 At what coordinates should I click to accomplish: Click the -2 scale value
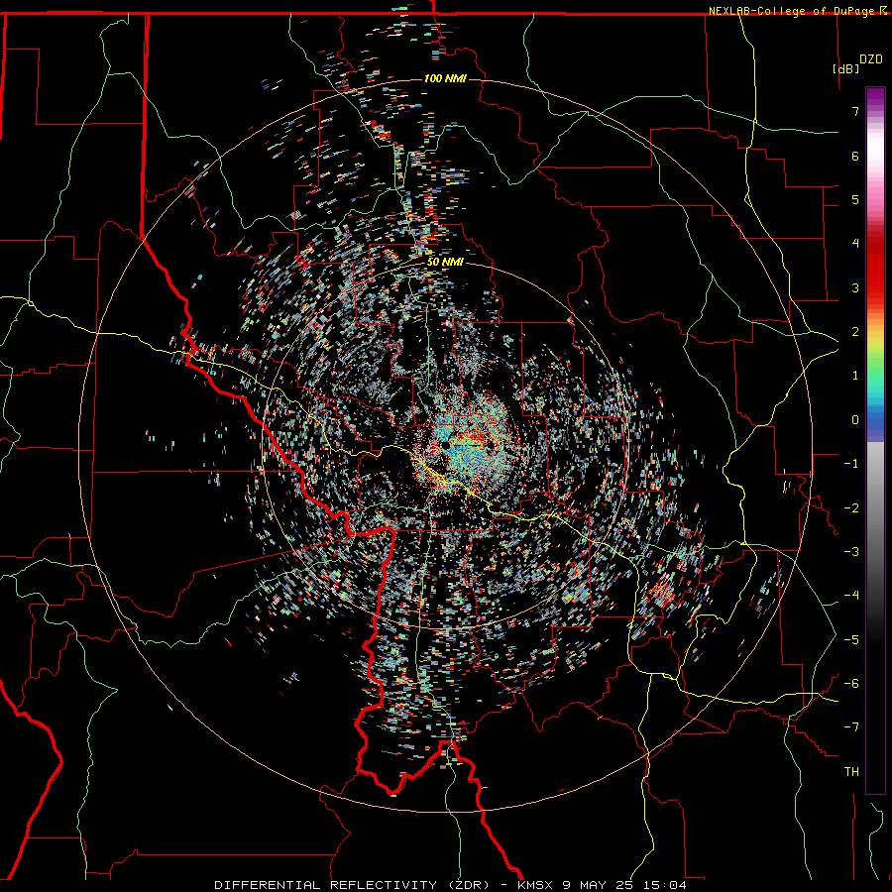coord(851,508)
